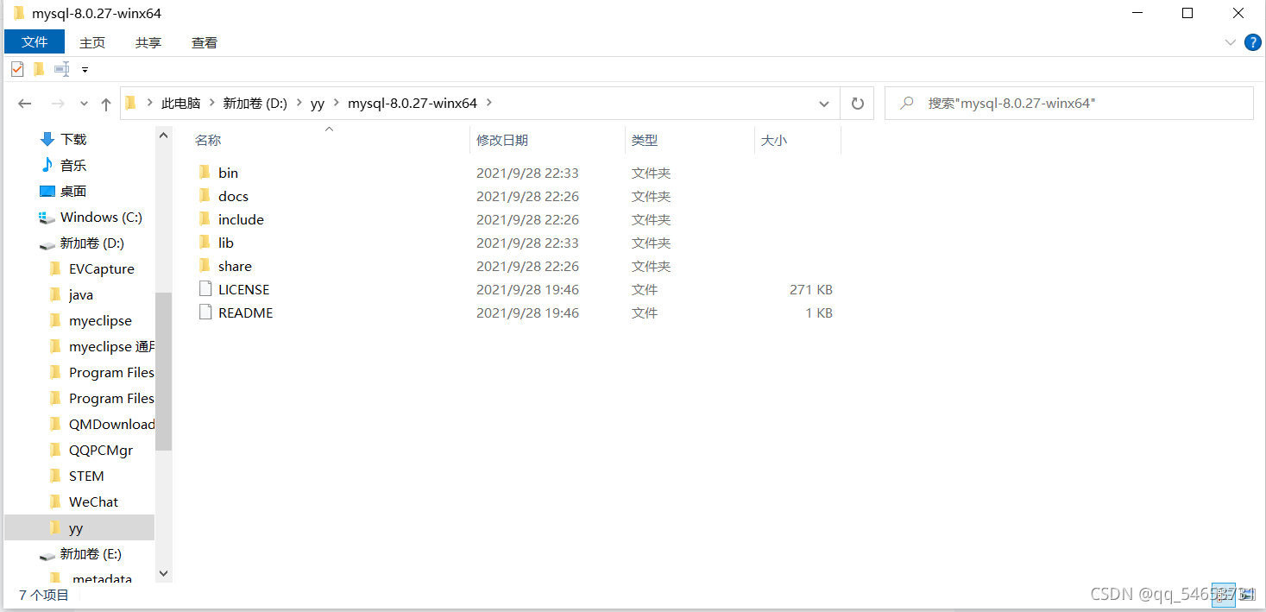Open recent locations dropdown arrow
This screenshot has height=612, width=1266.
click(x=84, y=104)
